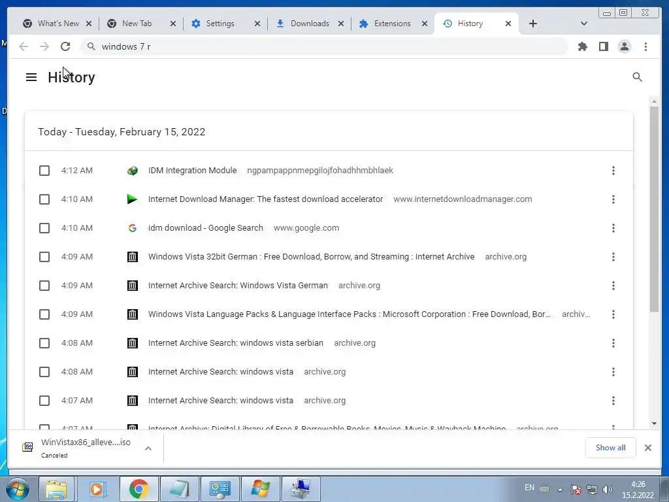
Task: Open Windows Vista 32bit German archive link
Action: [311, 256]
